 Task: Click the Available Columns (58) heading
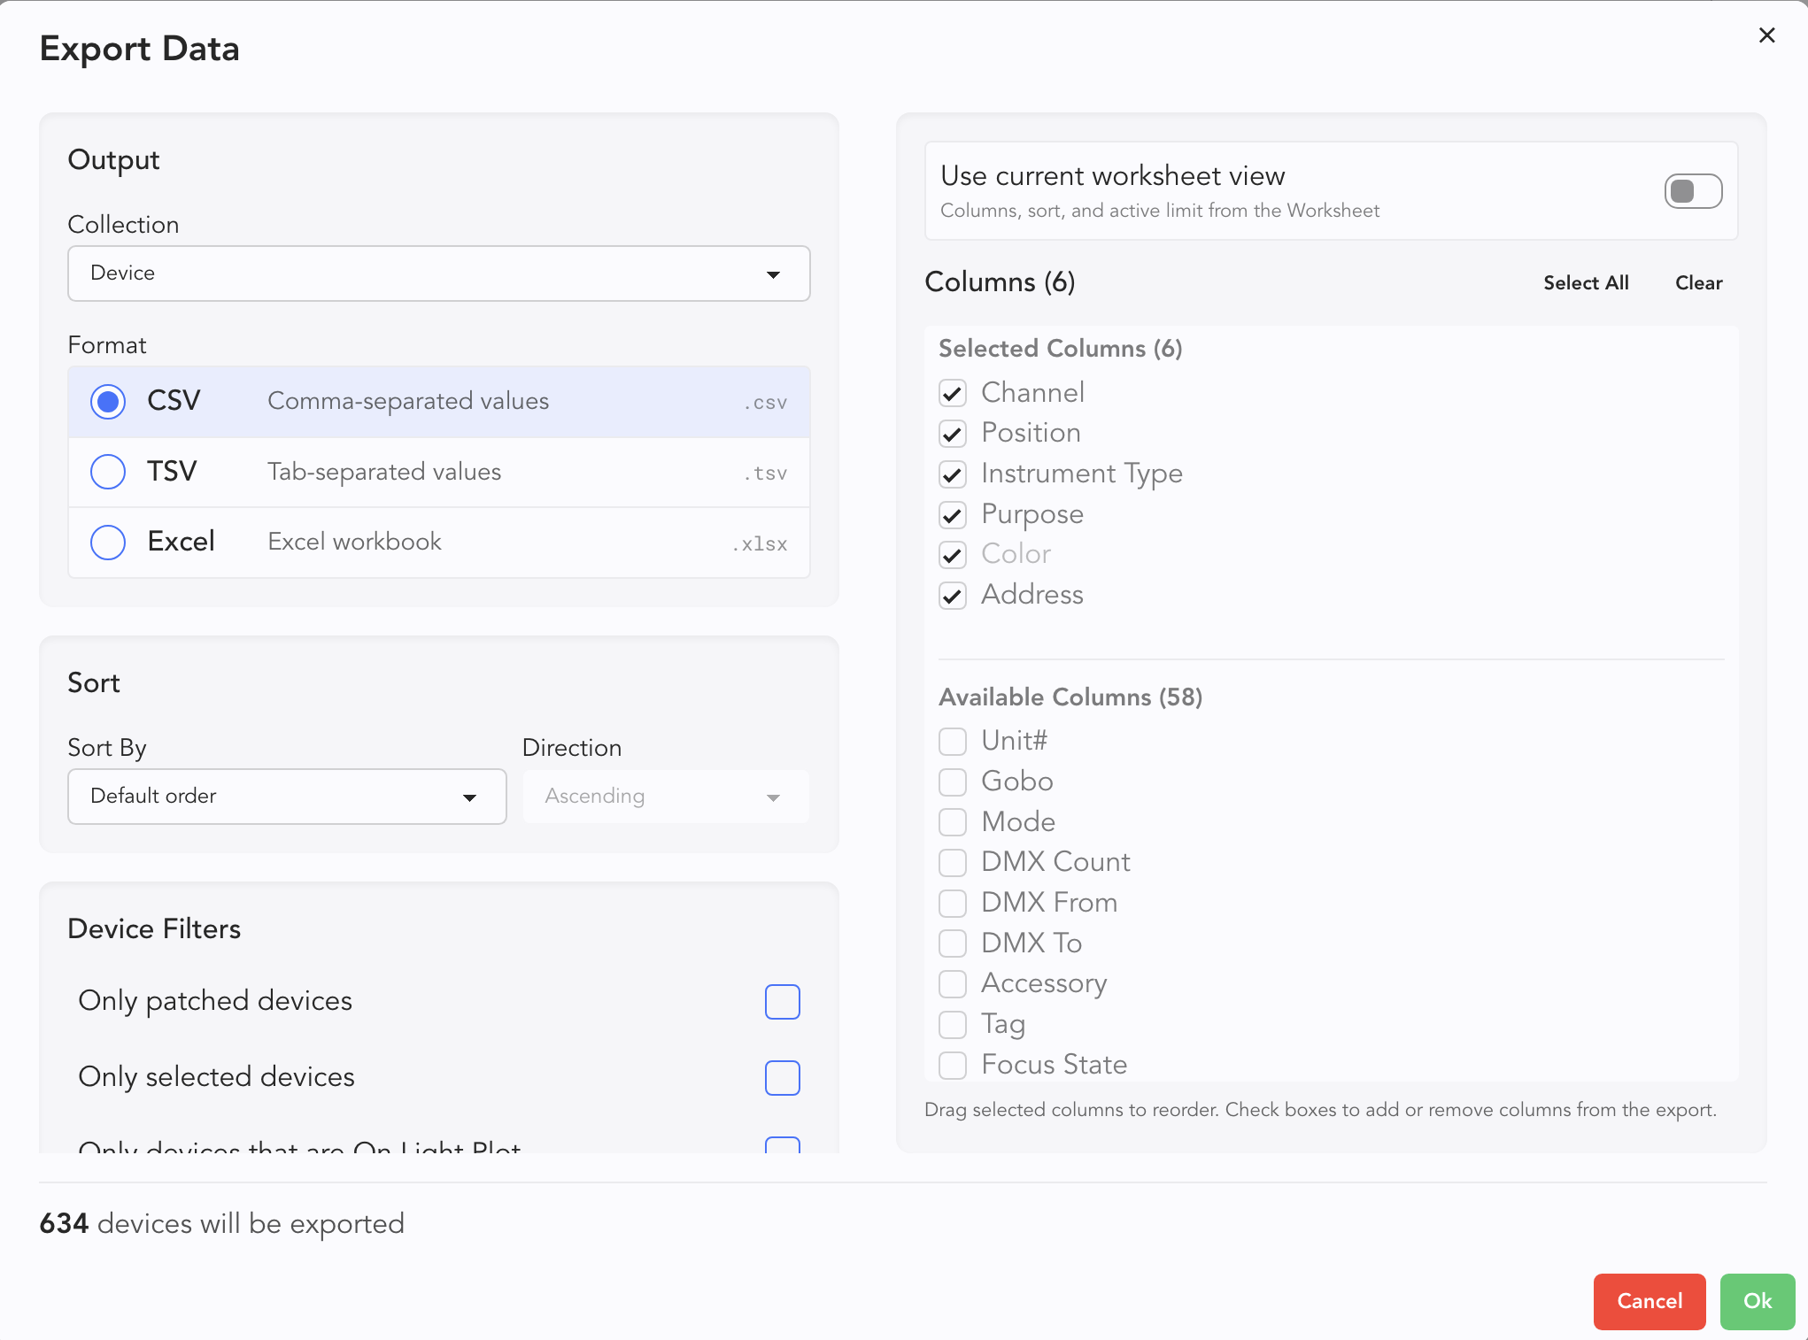(x=1070, y=697)
